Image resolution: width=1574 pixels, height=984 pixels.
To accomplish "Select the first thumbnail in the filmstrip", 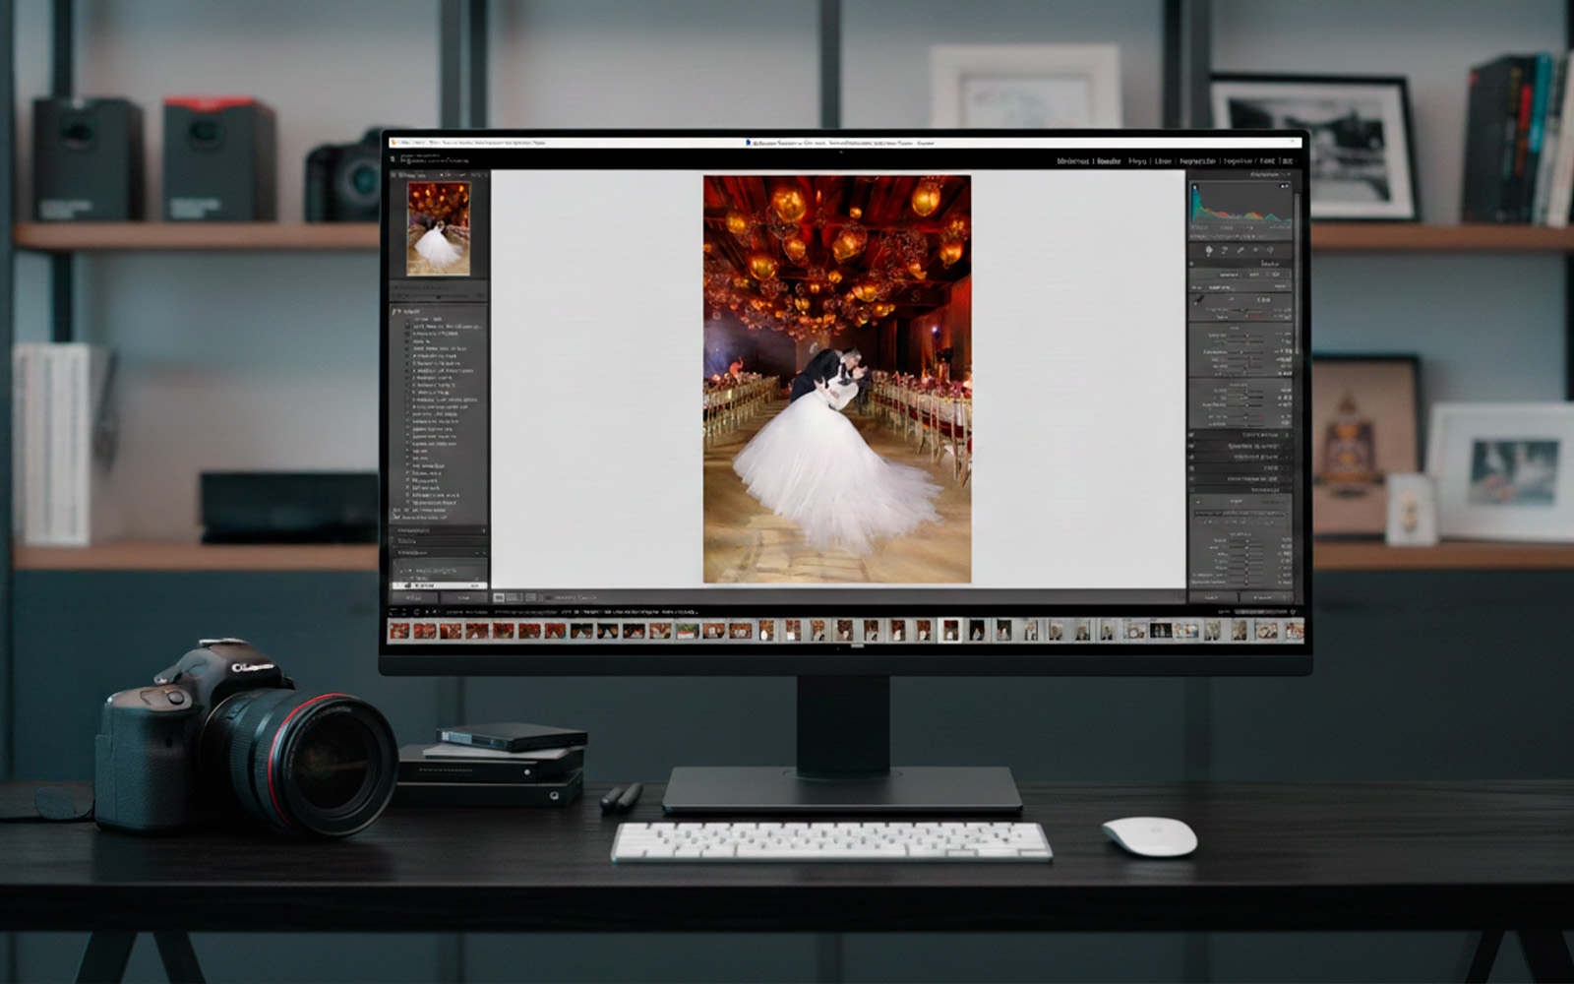I will [398, 631].
